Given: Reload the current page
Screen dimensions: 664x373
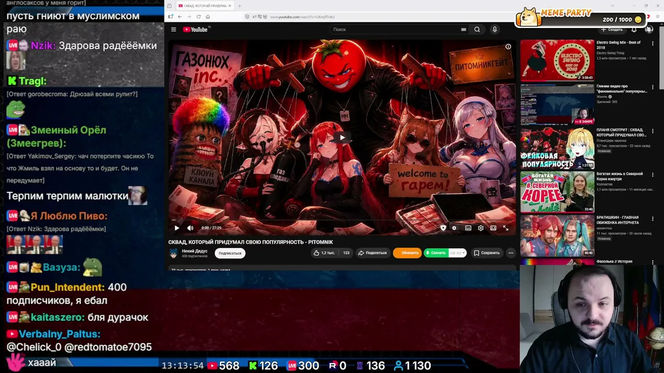Looking at the screenshot, I should [x=198, y=17].
